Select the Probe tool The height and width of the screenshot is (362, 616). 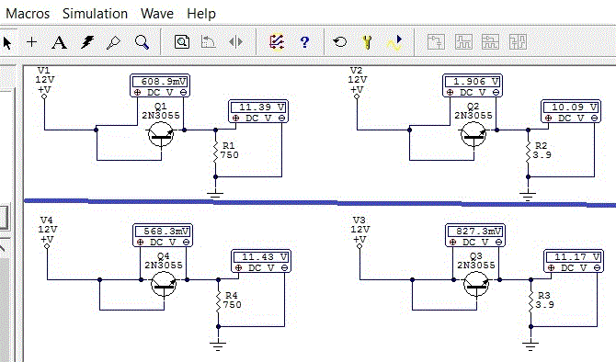[113, 42]
